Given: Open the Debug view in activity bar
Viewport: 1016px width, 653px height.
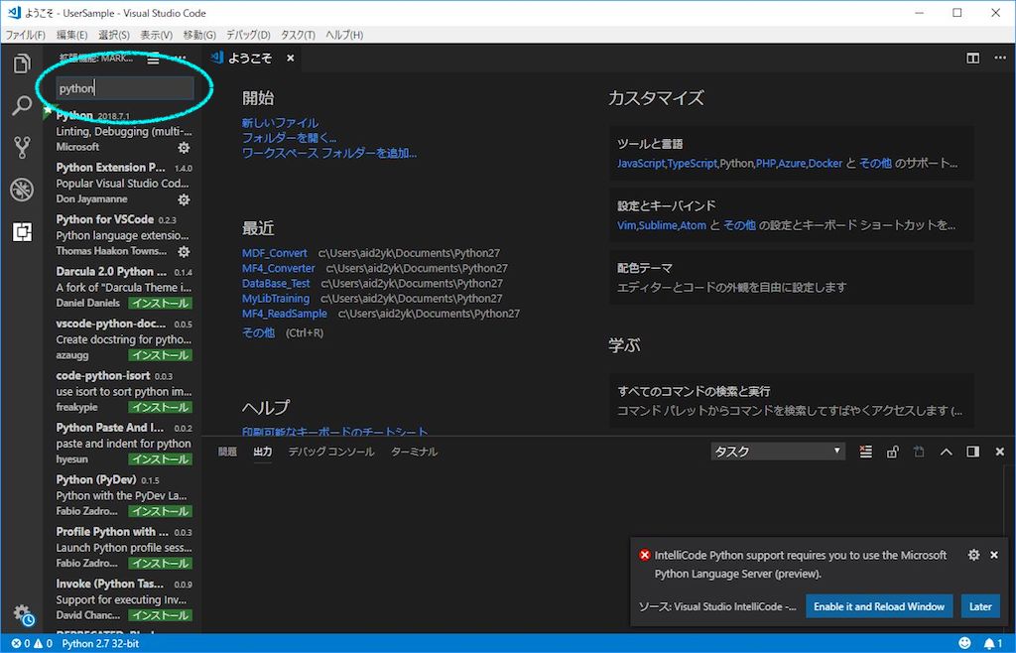Looking at the screenshot, I should 22,190.
